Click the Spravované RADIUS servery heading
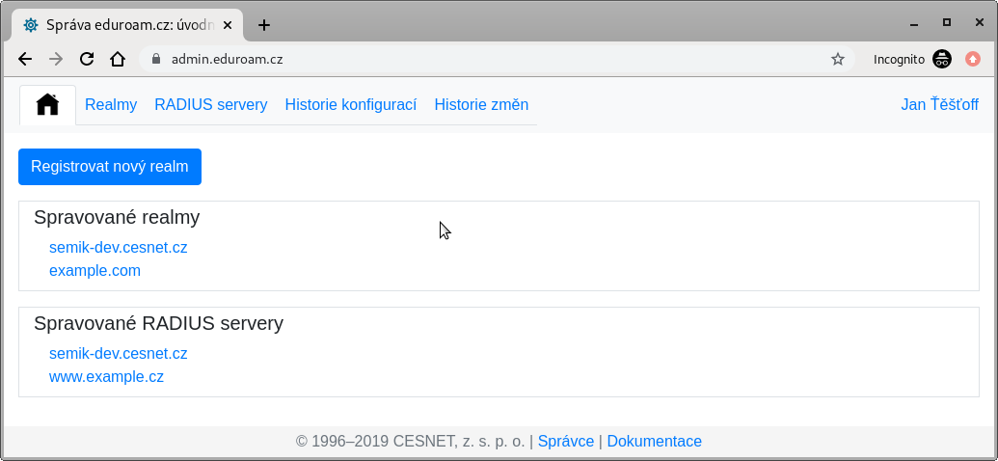Viewport: 998px width, 461px height. point(158,323)
